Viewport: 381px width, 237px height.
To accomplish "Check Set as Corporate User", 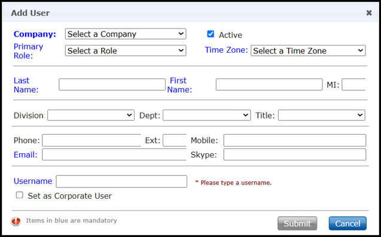I will click(x=19, y=195).
